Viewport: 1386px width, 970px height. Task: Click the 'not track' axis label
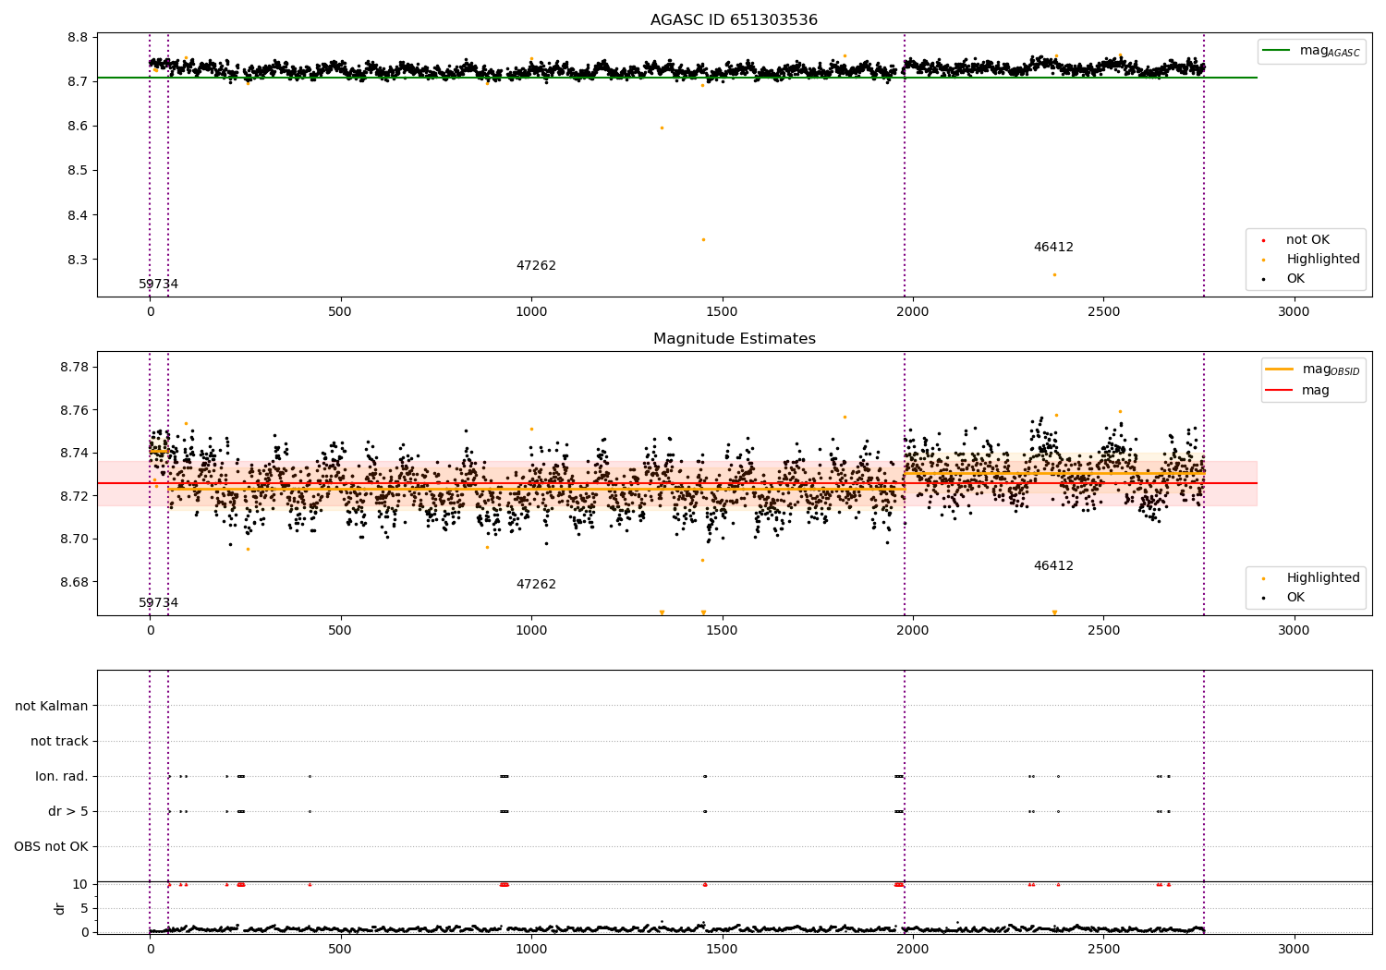(x=59, y=742)
